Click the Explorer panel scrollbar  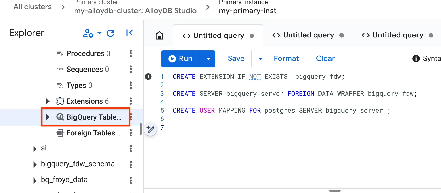pyautogui.click(x=141, y=129)
